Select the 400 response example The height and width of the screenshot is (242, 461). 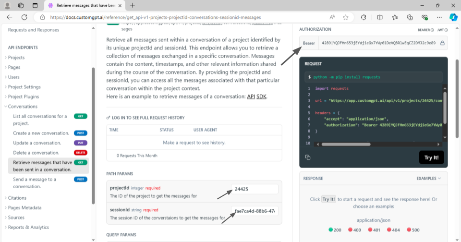(354, 230)
